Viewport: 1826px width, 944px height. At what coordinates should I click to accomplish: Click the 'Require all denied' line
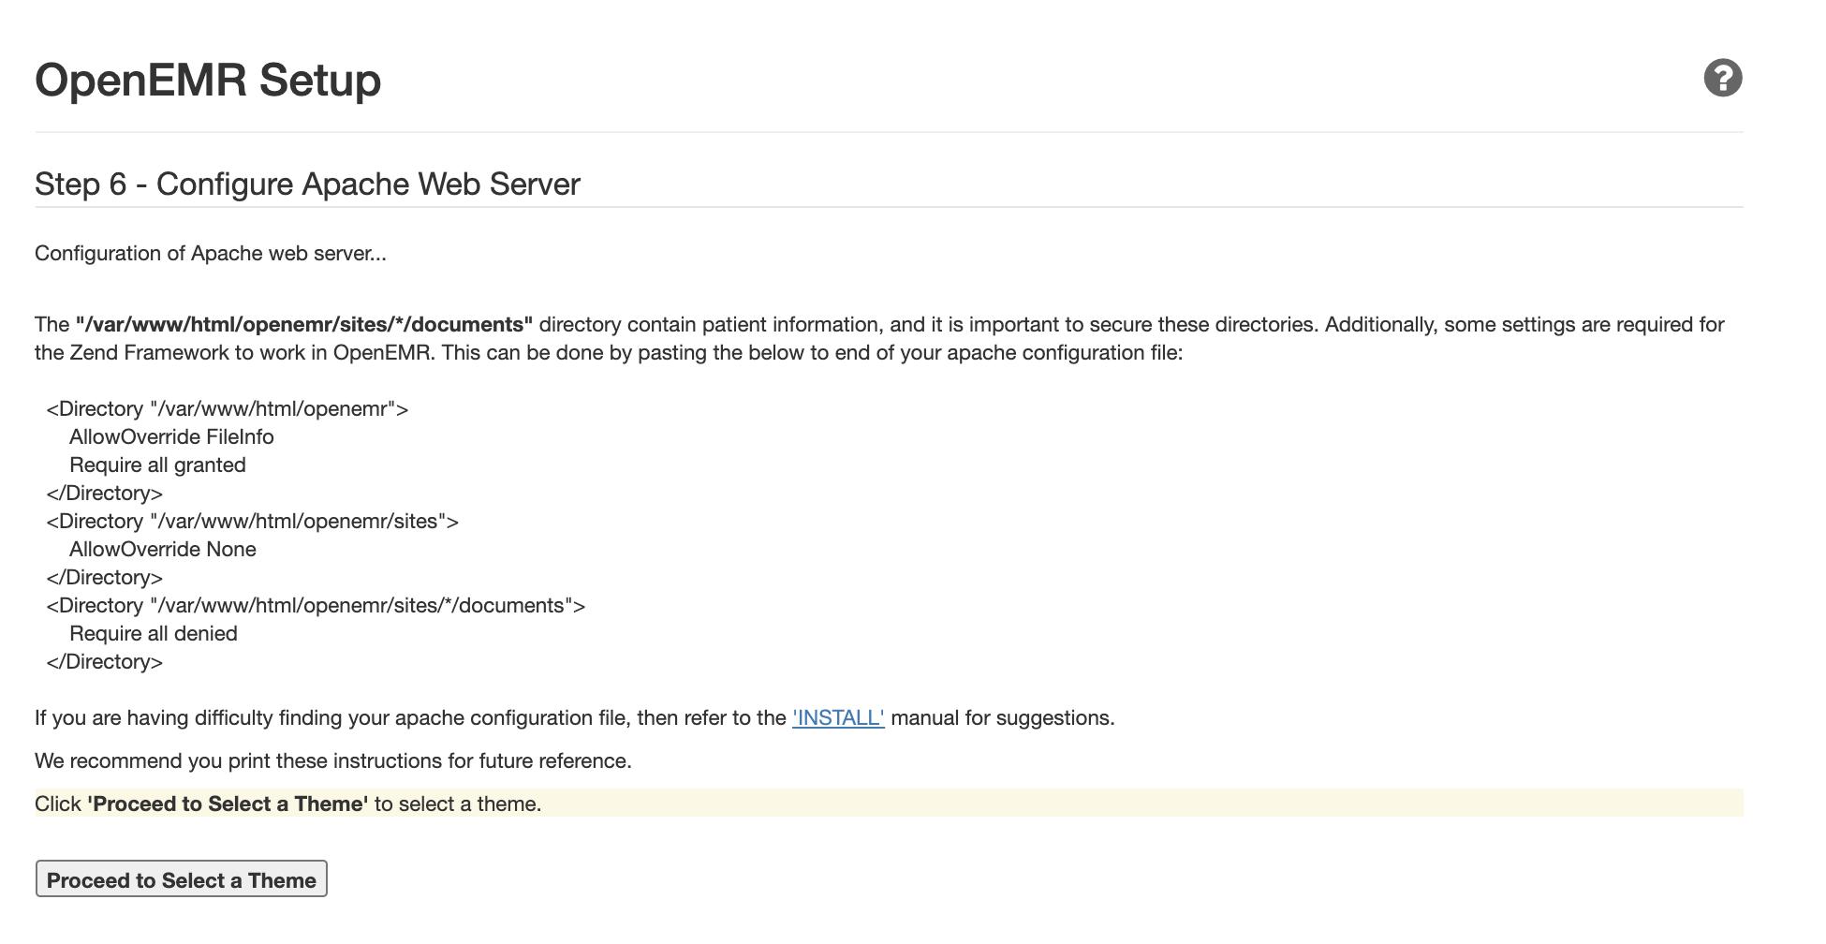click(153, 634)
